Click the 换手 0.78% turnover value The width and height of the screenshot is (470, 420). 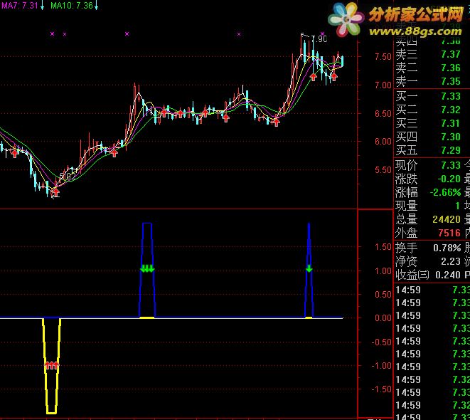[x=447, y=248]
